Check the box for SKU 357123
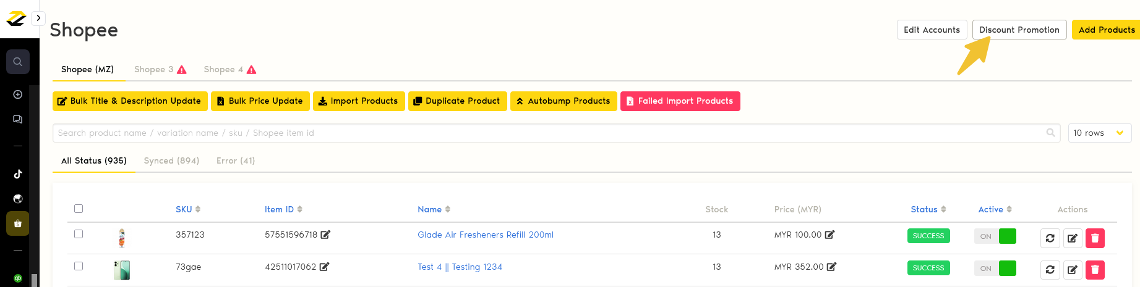 [x=79, y=234]
